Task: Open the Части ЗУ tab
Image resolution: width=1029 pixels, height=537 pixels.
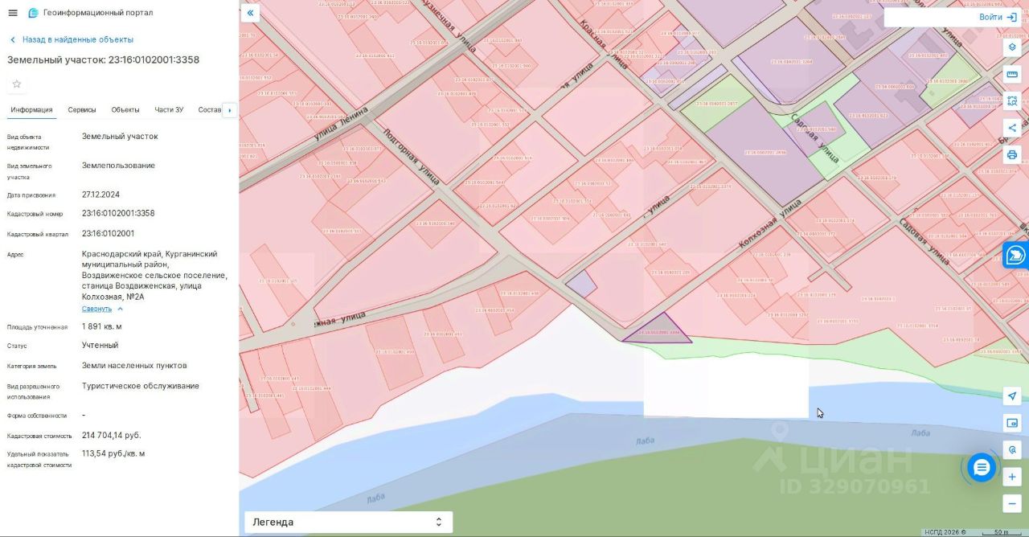Action: click(169, 110)
